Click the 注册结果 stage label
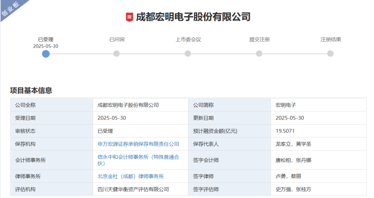This screenshot has width=374, height=198. pyautogui.click(x=331, y=39)
